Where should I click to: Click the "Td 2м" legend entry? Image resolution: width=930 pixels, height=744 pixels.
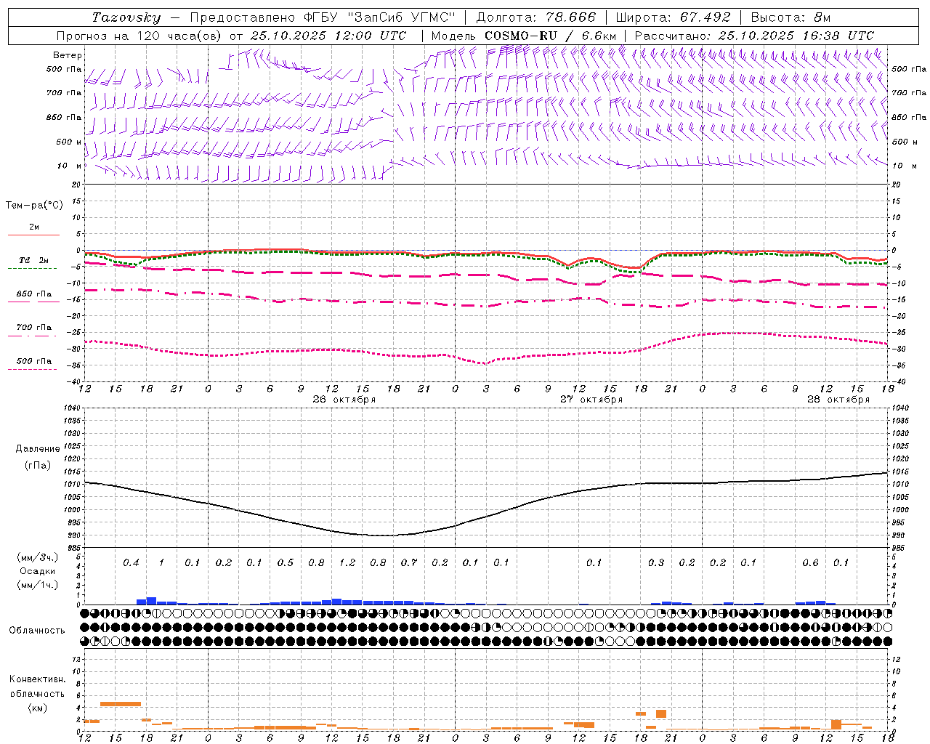point(34,260)
